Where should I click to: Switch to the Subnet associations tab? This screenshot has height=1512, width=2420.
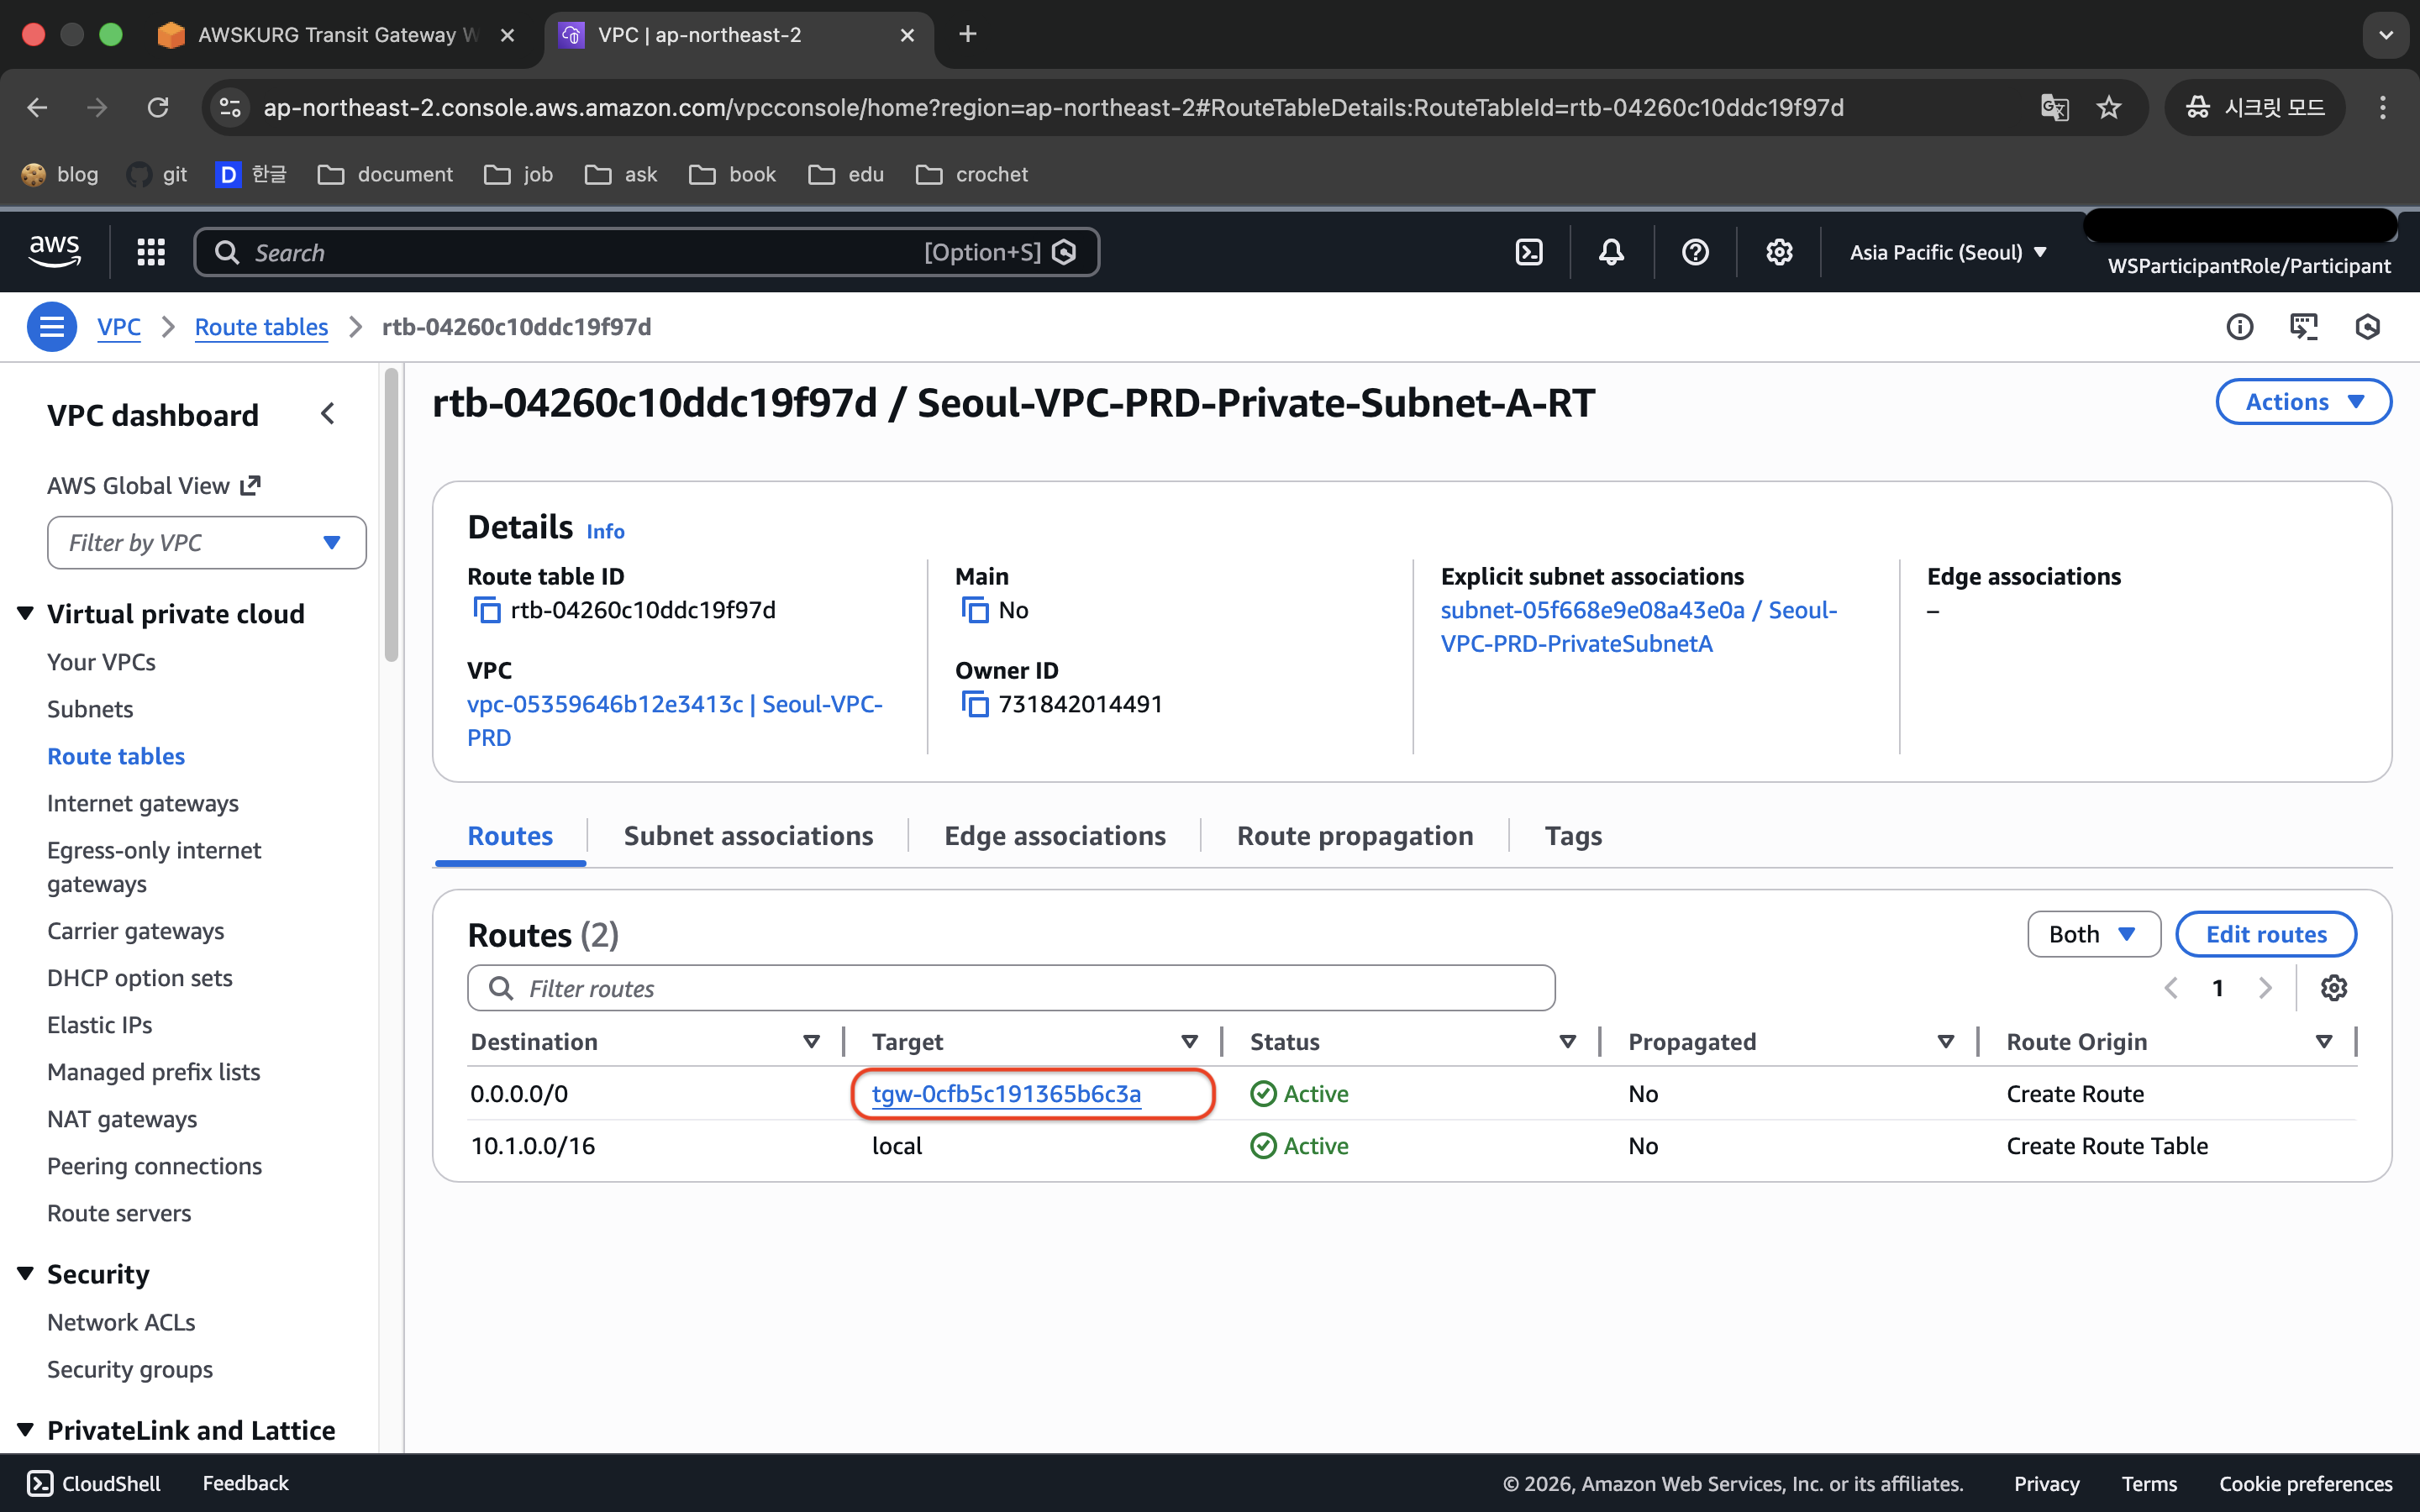[x=748, y=836]
